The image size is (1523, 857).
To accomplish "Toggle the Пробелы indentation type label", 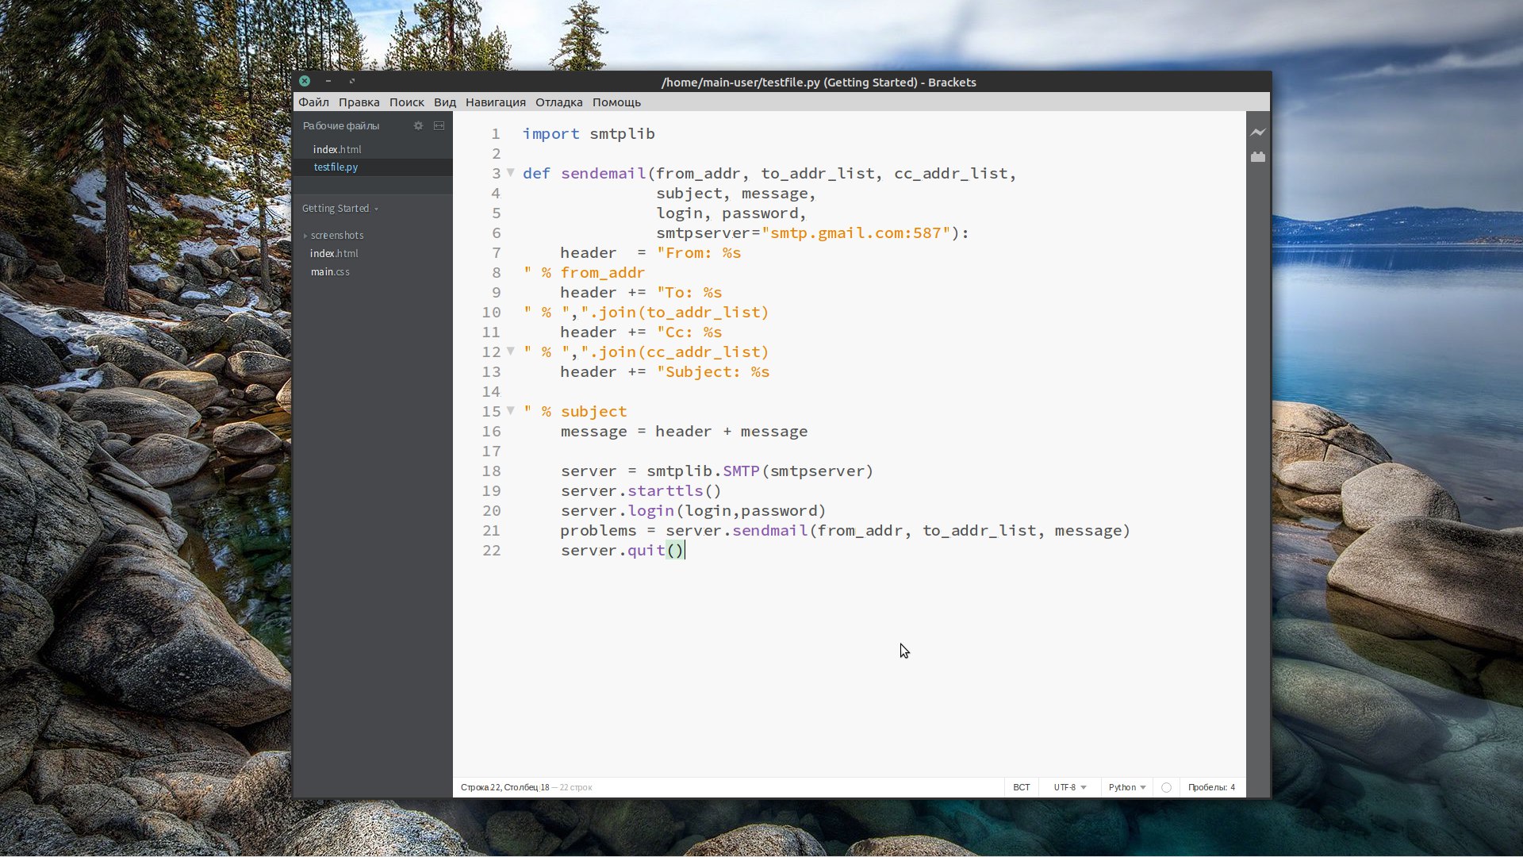I will 1207,787.
